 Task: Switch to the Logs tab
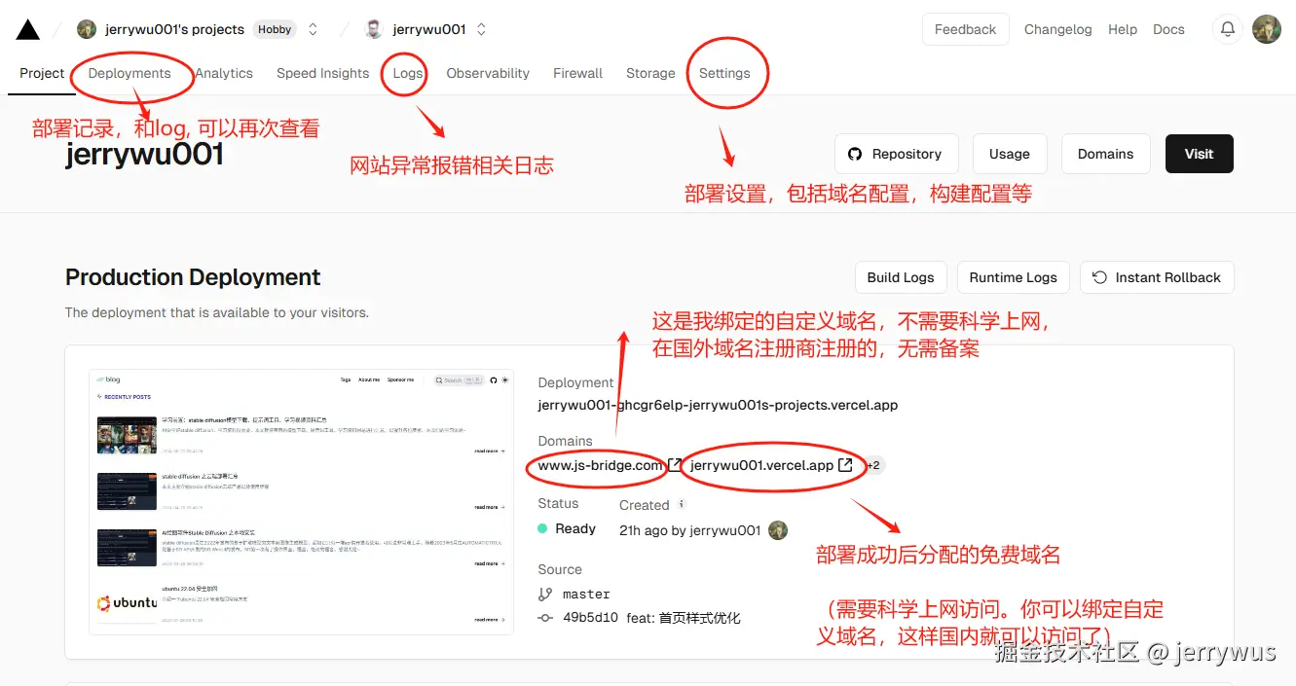click(x=408, y=73)
